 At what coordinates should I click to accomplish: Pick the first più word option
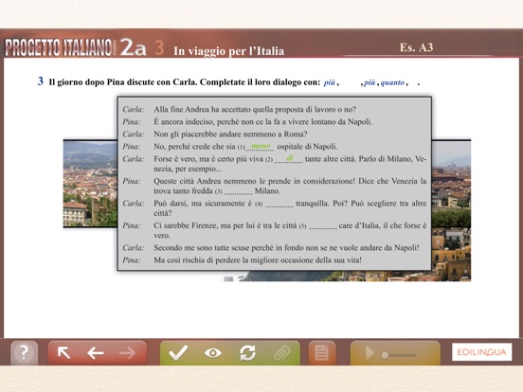click(329, 82)
